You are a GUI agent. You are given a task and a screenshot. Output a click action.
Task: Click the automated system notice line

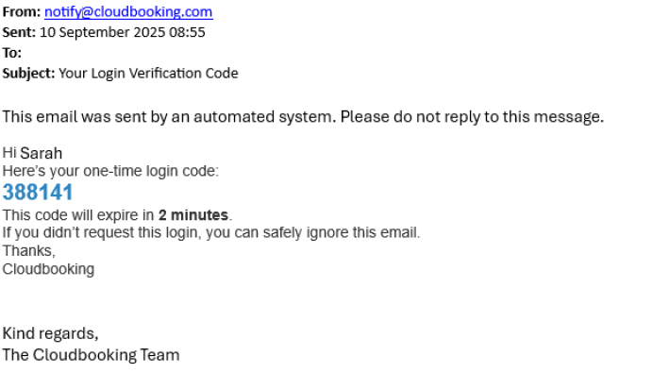coord(303,117)
